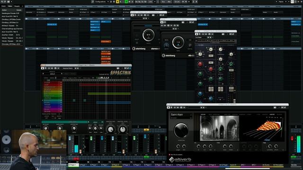Select the PHASER effect row in Effectrix
303x170 pixels.
pos(53,105)
